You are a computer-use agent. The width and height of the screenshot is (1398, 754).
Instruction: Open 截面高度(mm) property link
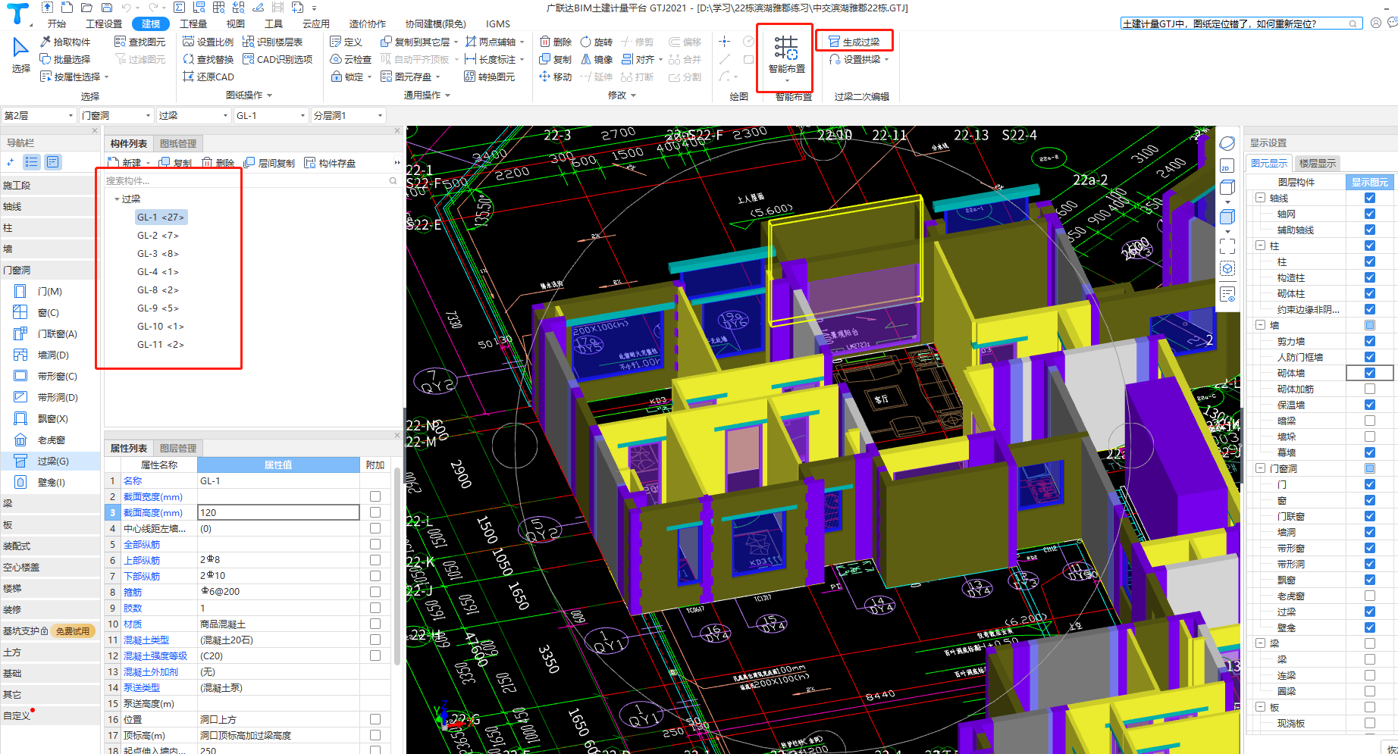(153, 513)
